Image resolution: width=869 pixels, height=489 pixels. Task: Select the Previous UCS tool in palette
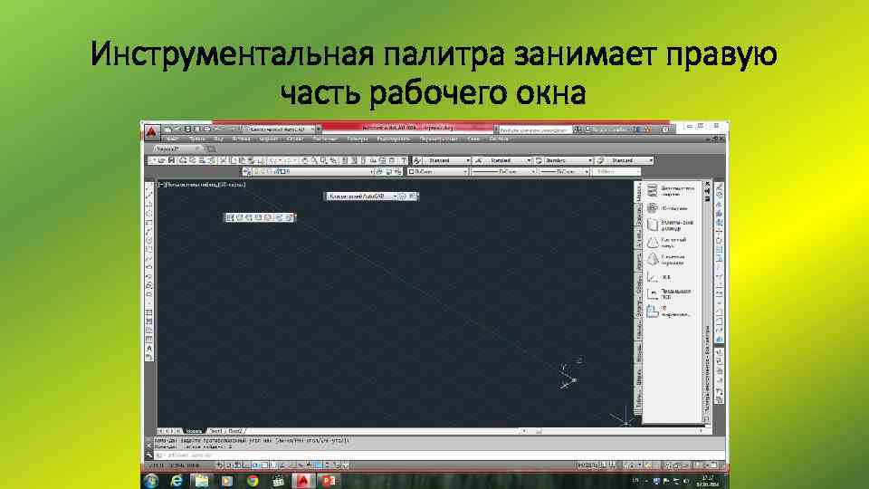pos(671,293)
